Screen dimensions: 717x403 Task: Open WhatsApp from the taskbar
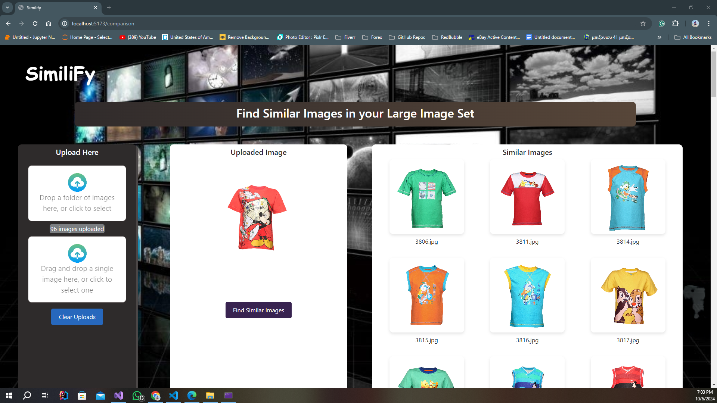coord(137,396)
